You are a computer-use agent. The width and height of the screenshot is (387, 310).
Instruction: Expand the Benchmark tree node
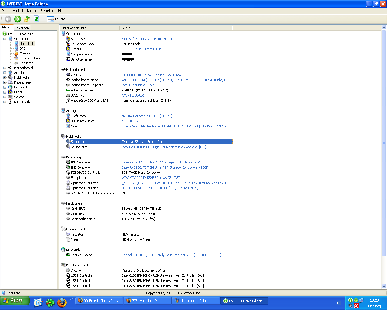(x=5, y=102)
